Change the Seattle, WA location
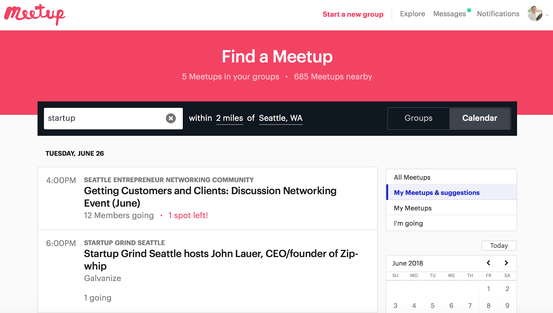 pos(280,118)
